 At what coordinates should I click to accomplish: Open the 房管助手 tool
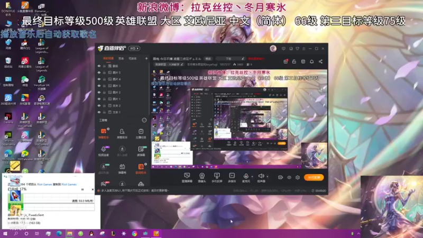(122, 133)
